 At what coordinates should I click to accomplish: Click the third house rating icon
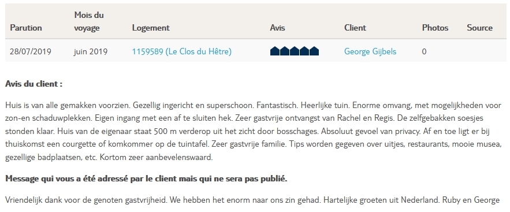(x=295, y=51)
